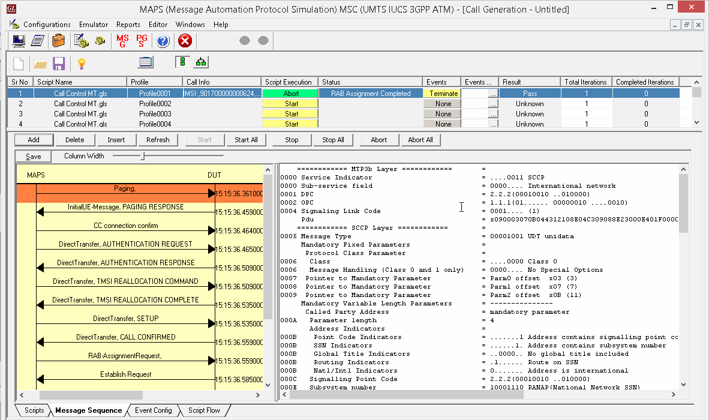Select the green hierarchy tree layout icon

pyautogui.click(x=200, y=62)
